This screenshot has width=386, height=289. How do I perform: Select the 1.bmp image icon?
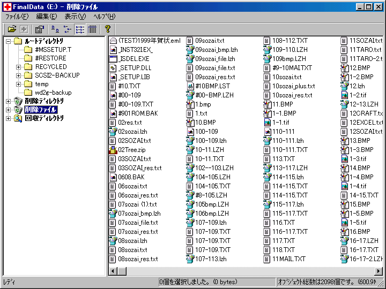coord(190,104)
